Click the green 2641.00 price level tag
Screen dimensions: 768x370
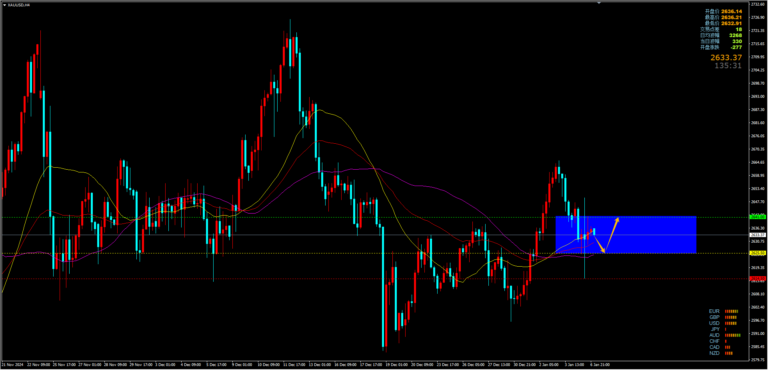click(758, 217)
